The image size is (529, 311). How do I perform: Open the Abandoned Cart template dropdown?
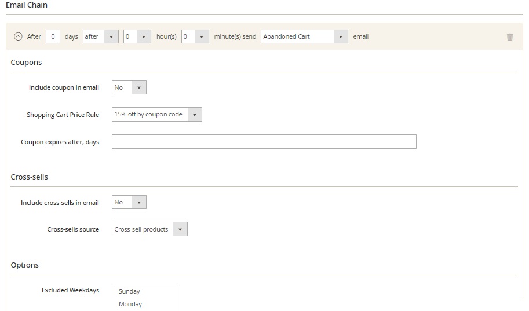pyautogui.click(x=304, y=36)
